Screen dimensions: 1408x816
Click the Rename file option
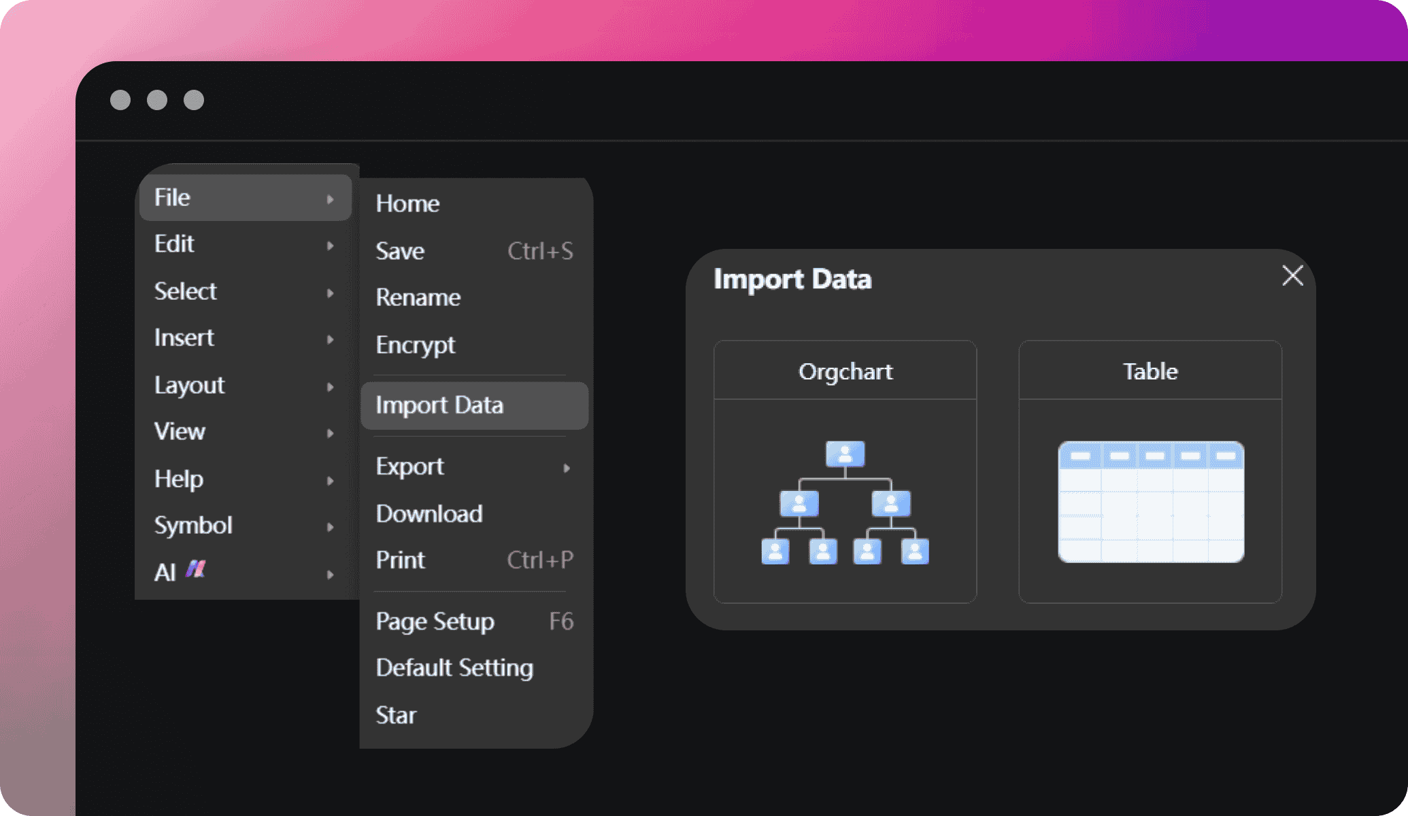418,297
